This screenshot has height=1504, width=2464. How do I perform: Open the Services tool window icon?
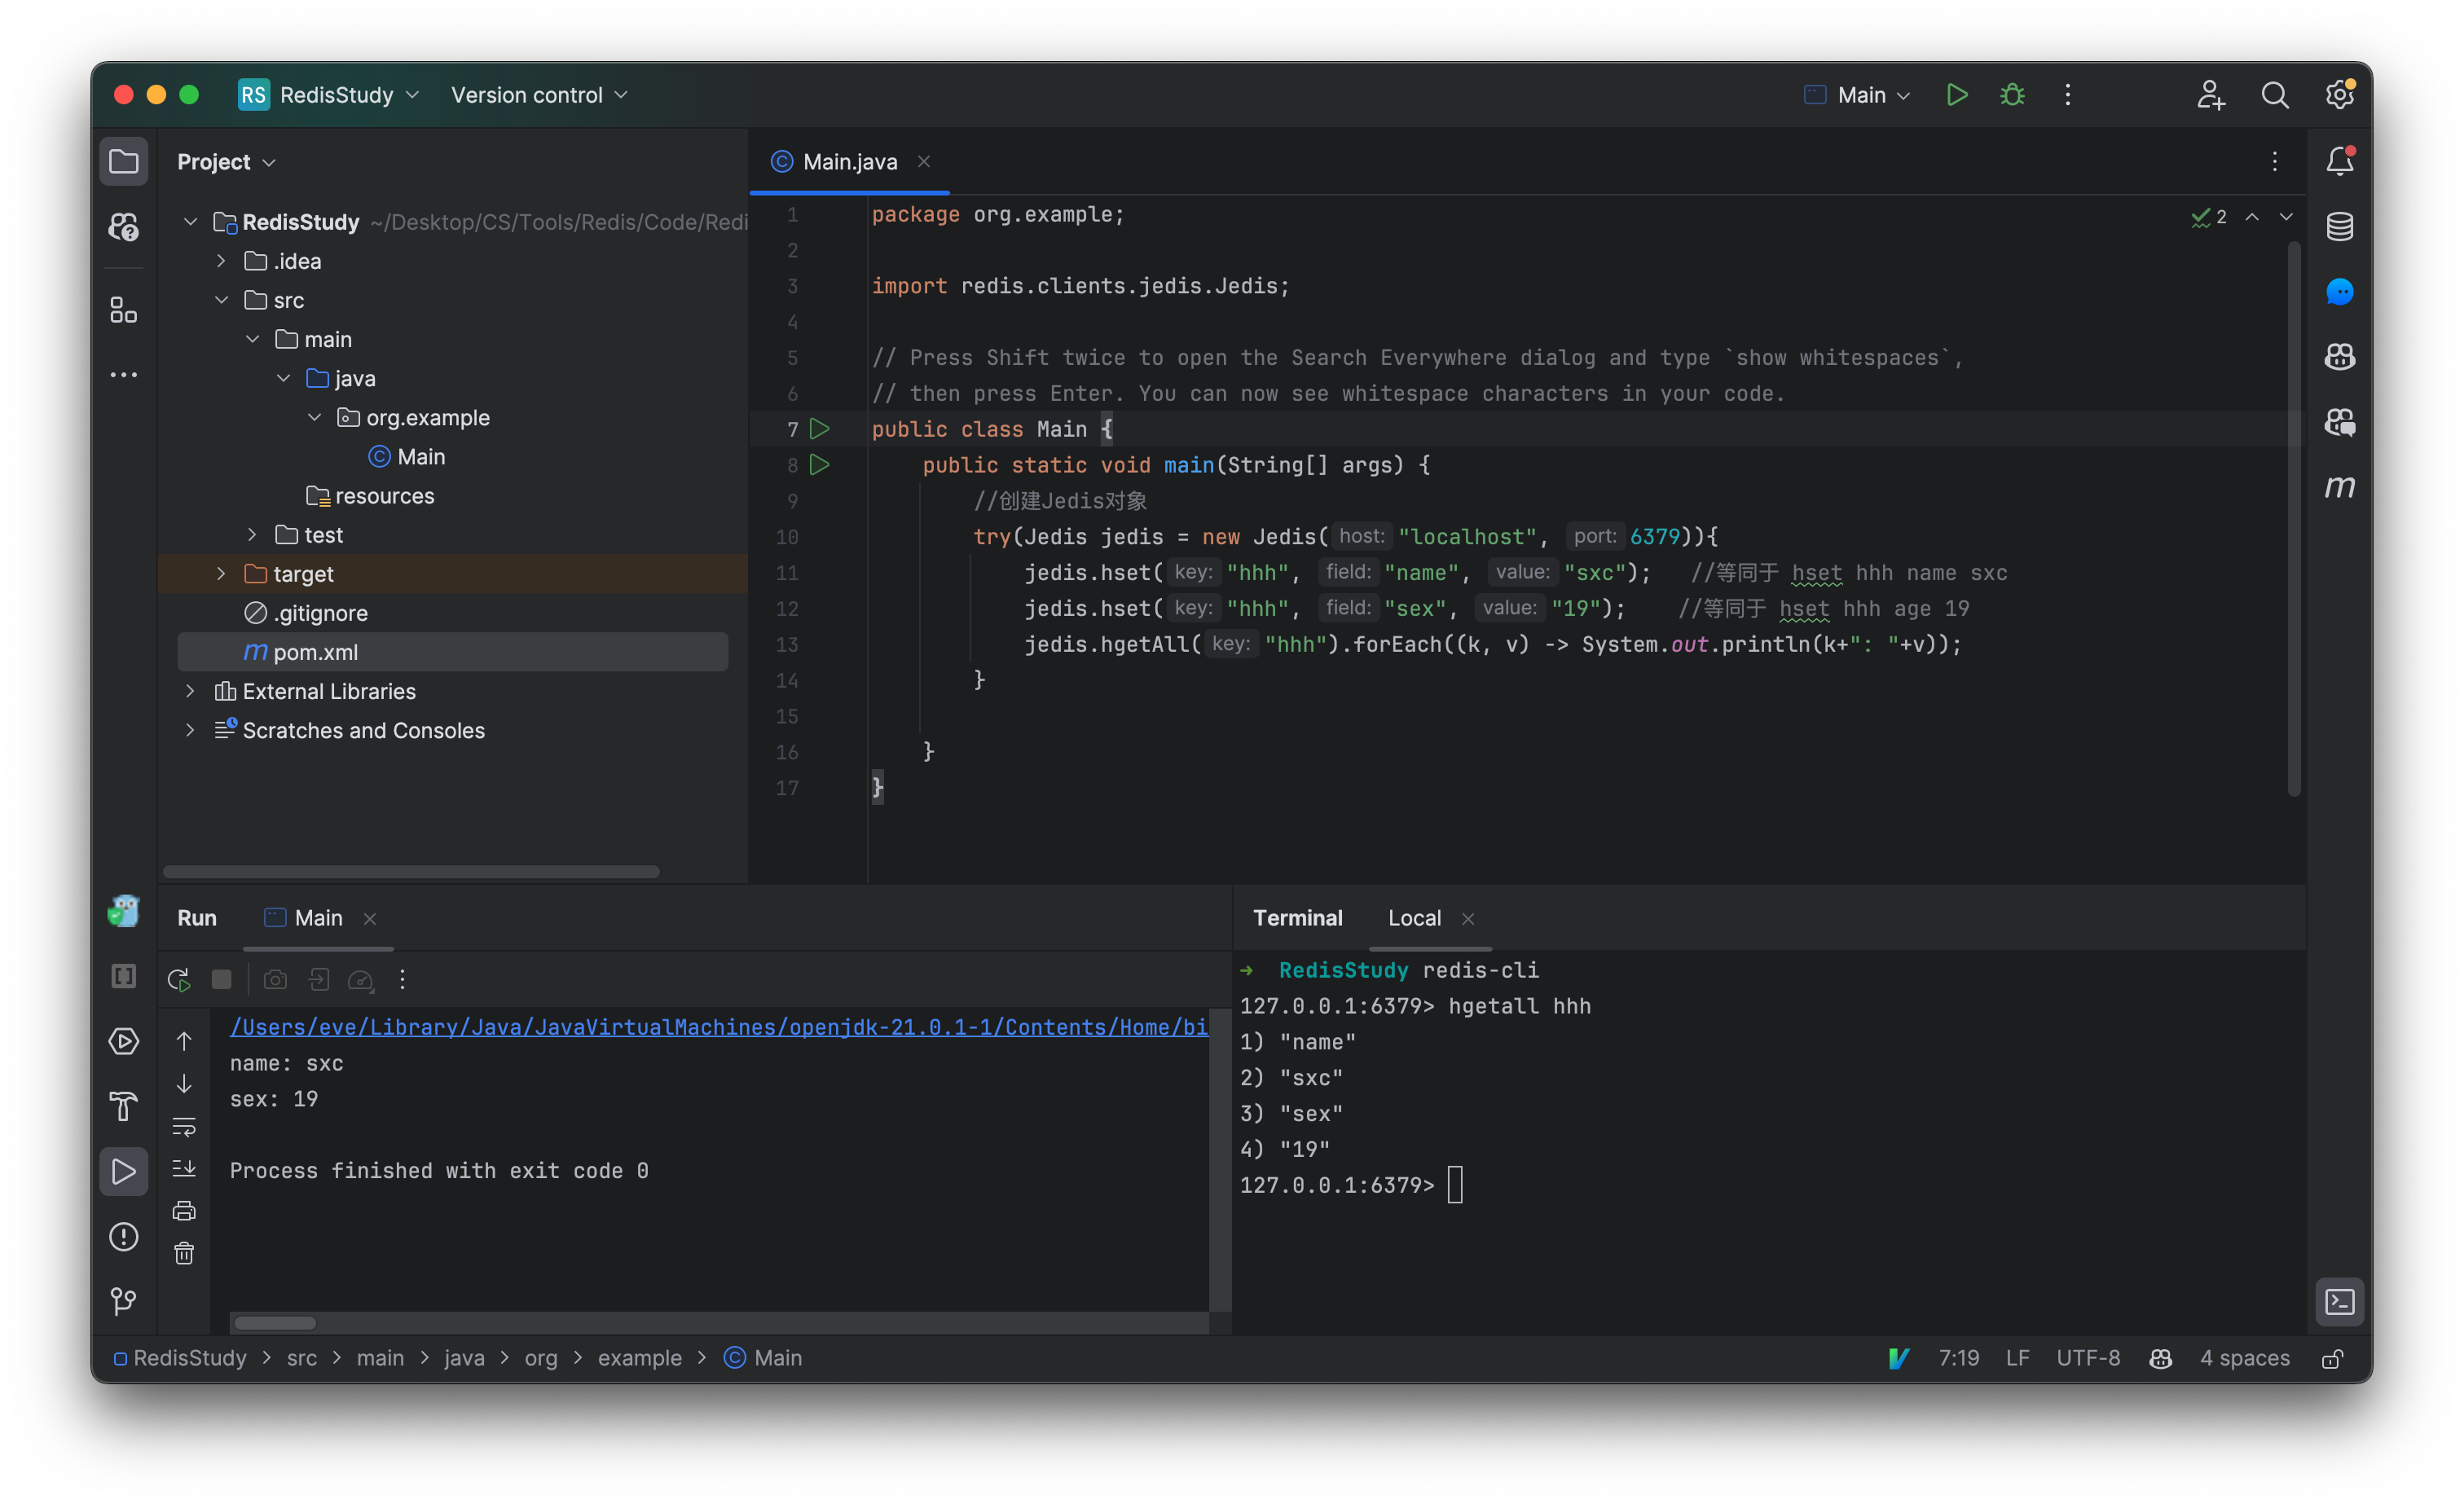[x=123, y=1041]
